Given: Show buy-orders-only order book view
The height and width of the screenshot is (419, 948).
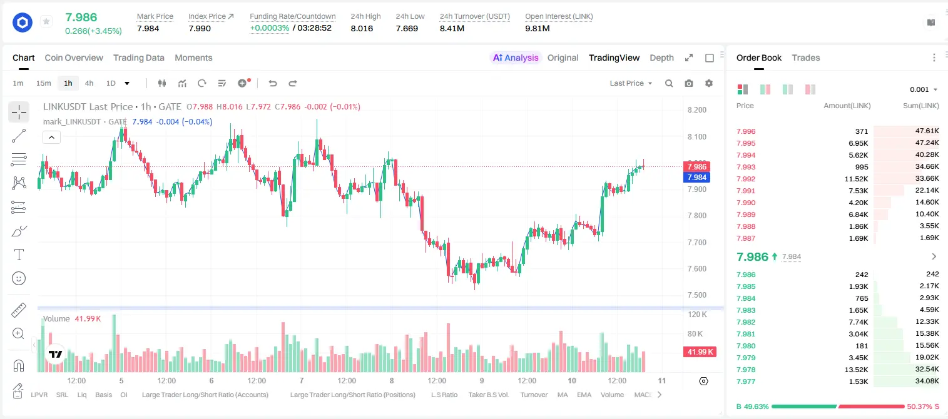Looking at the screenshot, I should coord(788,89).
